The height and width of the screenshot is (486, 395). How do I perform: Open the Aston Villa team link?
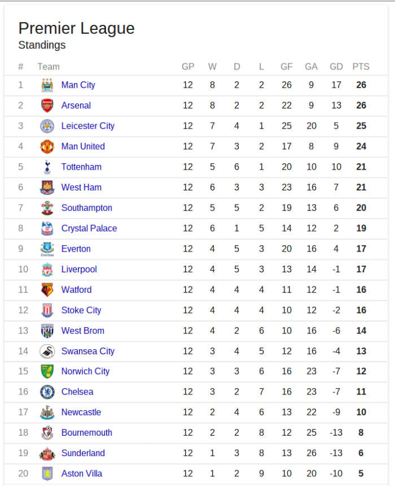coord(82,474)
